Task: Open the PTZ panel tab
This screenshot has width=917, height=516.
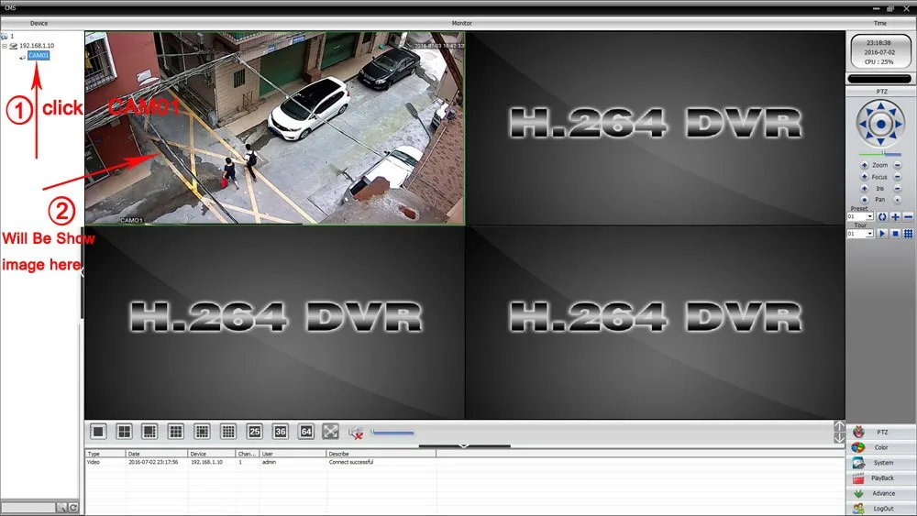Action: [881, 432]
